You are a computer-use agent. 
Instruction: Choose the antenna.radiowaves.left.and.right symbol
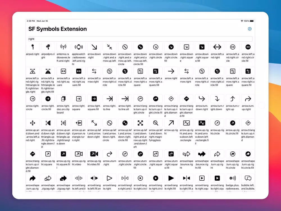[x=63, y=47]
